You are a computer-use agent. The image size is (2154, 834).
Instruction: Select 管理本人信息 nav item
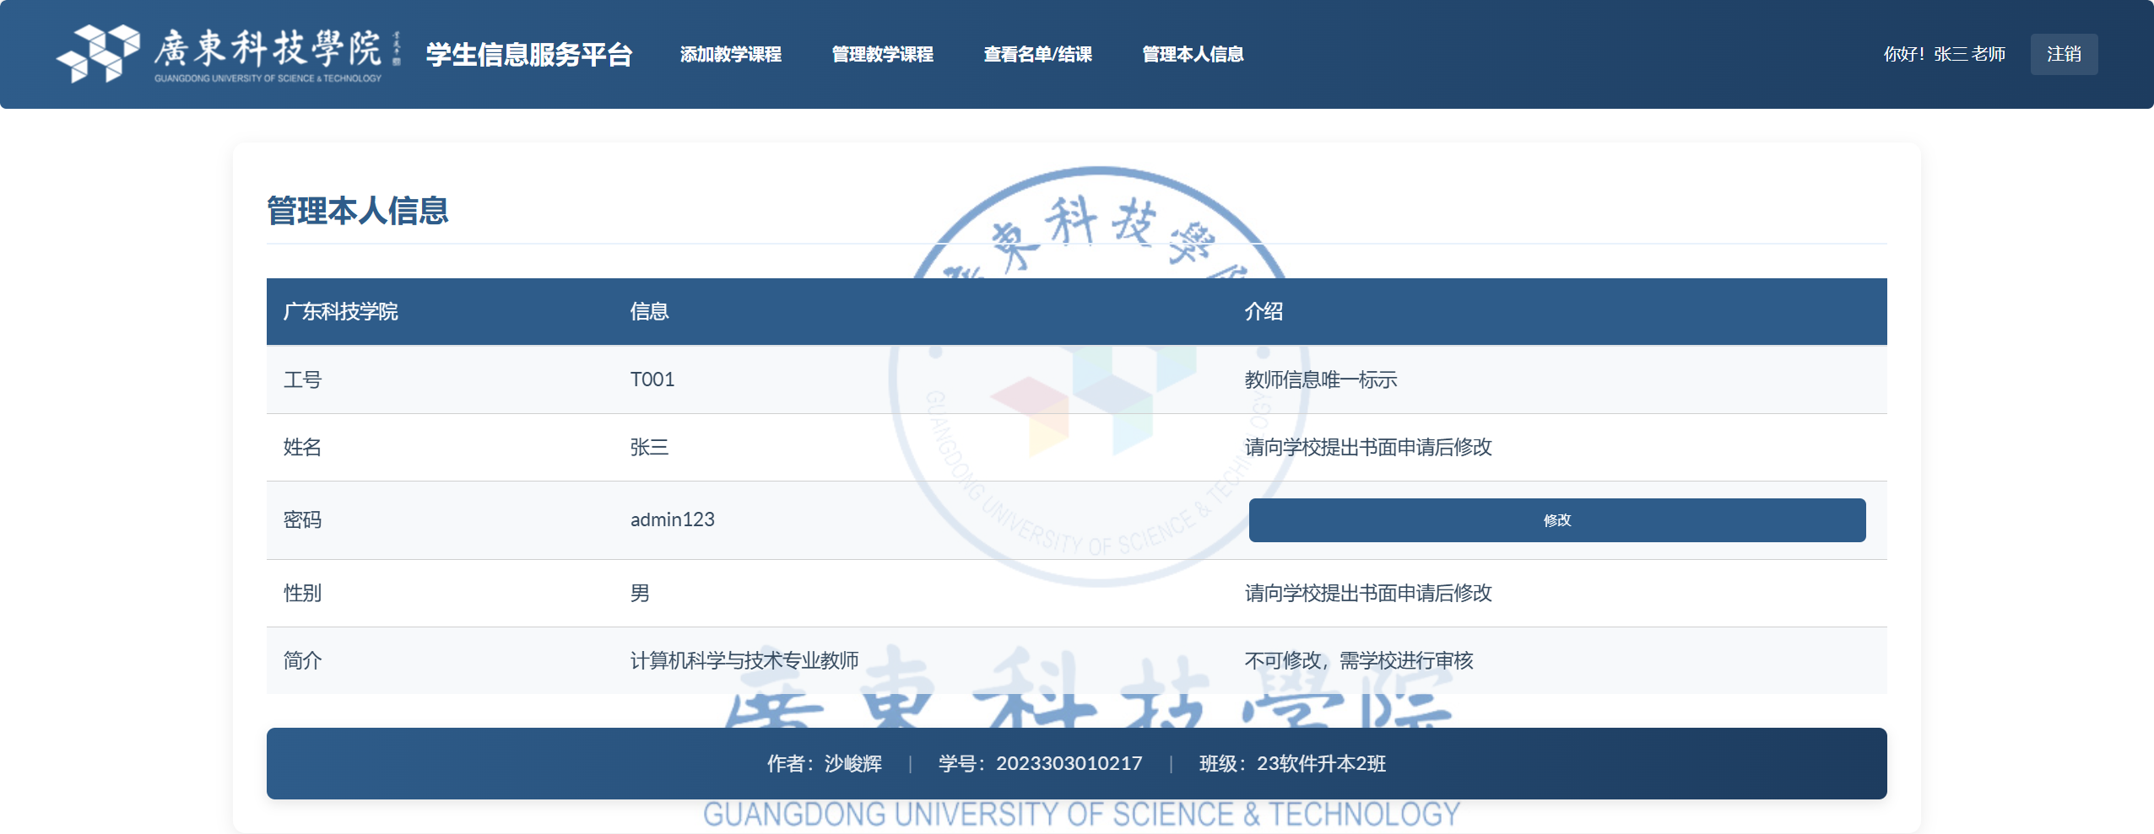click(x=1192, y=54)
